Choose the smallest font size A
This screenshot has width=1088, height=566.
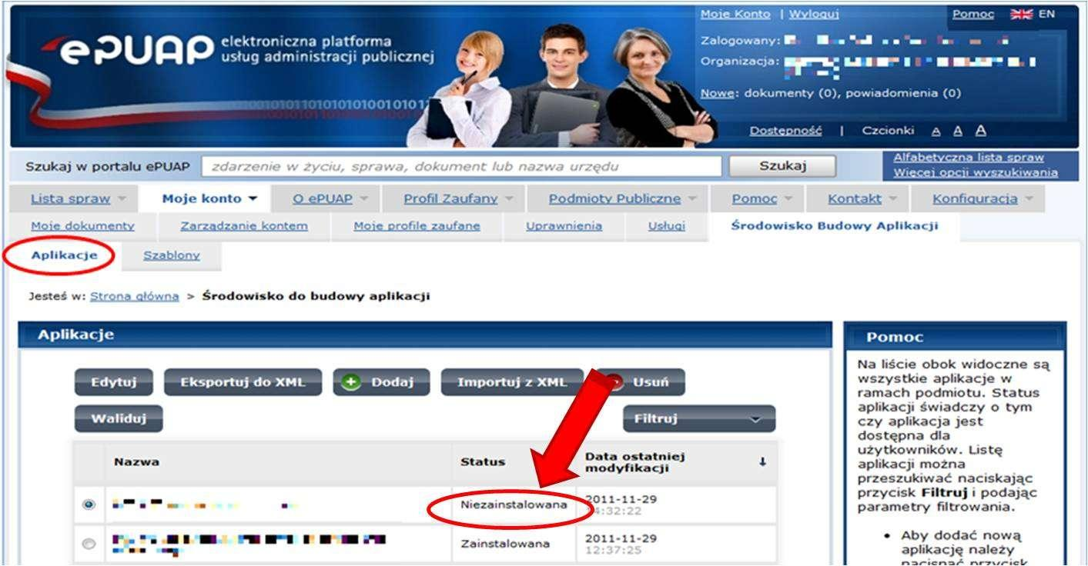coord(935,132)
